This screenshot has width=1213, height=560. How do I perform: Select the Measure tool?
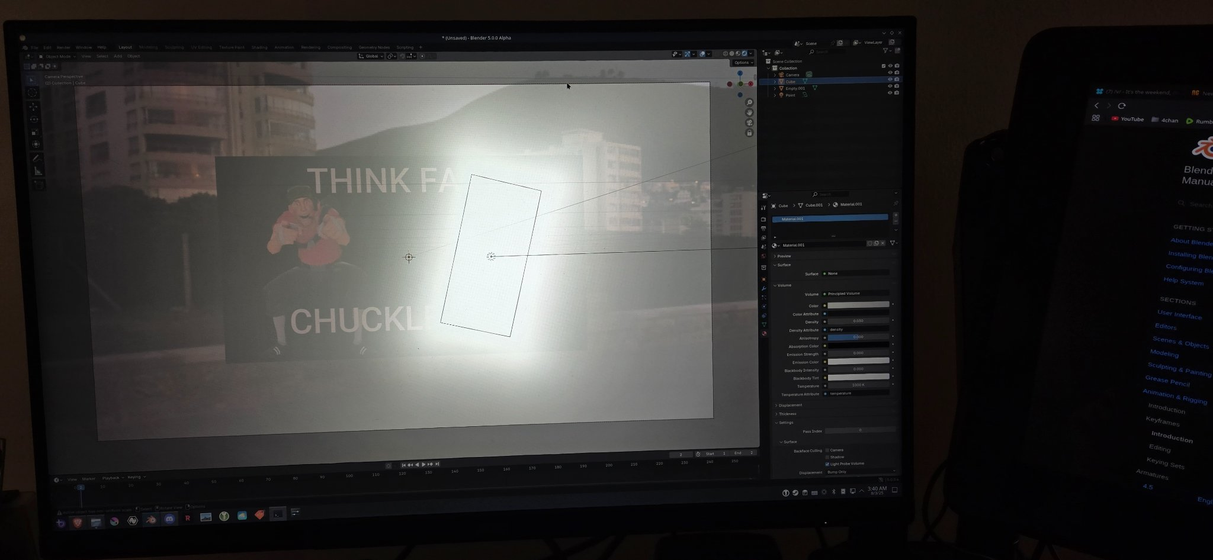tap(38, 171)
